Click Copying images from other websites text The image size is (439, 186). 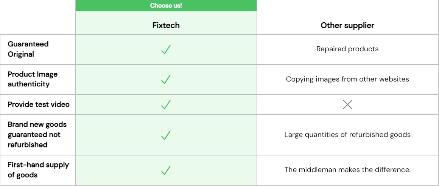(x=347, y=79)
